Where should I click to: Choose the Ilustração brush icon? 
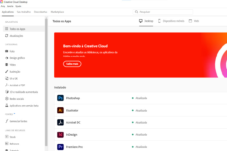coord(7,71)
